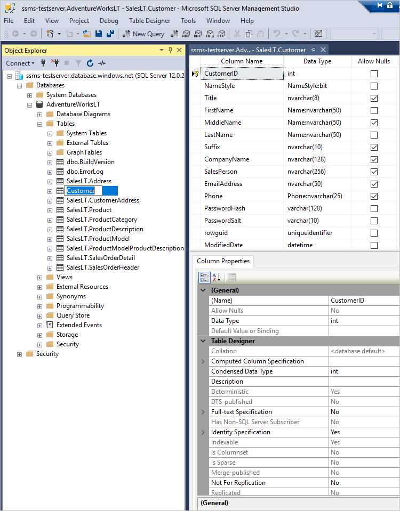This screenshot has width=400, height=511.
Task: Click the Activity Monitor toolbar icon
Action: point(318,34)
